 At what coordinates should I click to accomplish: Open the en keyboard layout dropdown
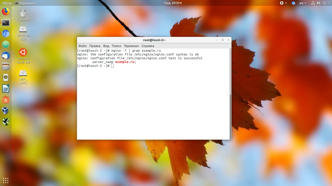[x=302, y=3]
